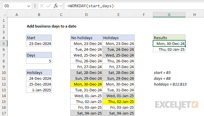The width and height of the screenshot is (204, 116).
Task: Click the title 'Add business days to a date'
Action: coord(52,26)
